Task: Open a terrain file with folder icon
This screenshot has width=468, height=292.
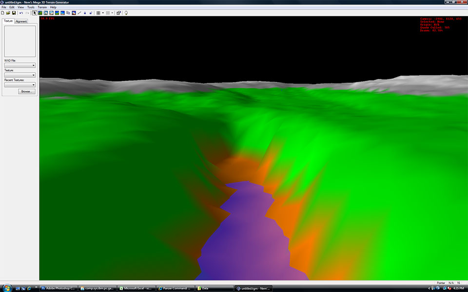Action: [8, 13]
